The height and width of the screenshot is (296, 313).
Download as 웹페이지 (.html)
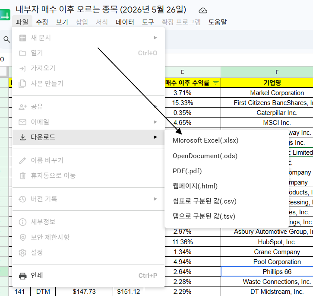click(x=227, y=186)
